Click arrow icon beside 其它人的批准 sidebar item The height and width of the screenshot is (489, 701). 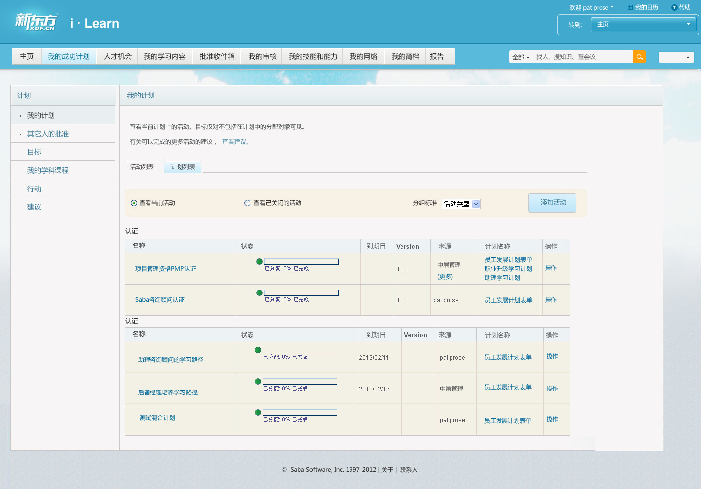coord(18,134)
